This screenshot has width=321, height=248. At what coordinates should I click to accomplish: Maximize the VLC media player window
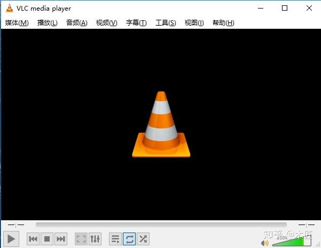tap(285, 8)
